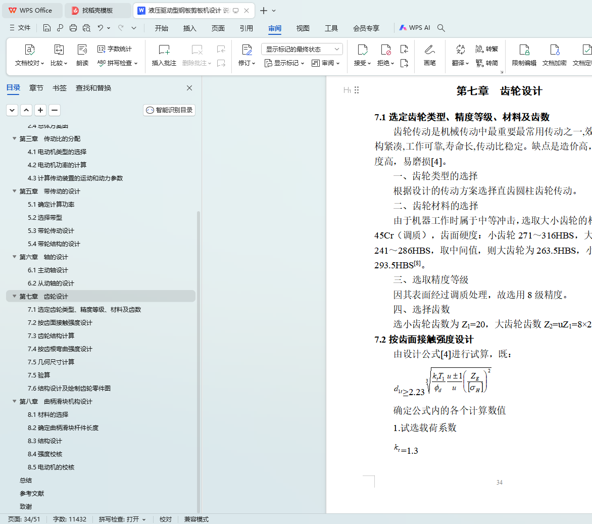Open the 工具 ribbon tab

tap(331, 28)
